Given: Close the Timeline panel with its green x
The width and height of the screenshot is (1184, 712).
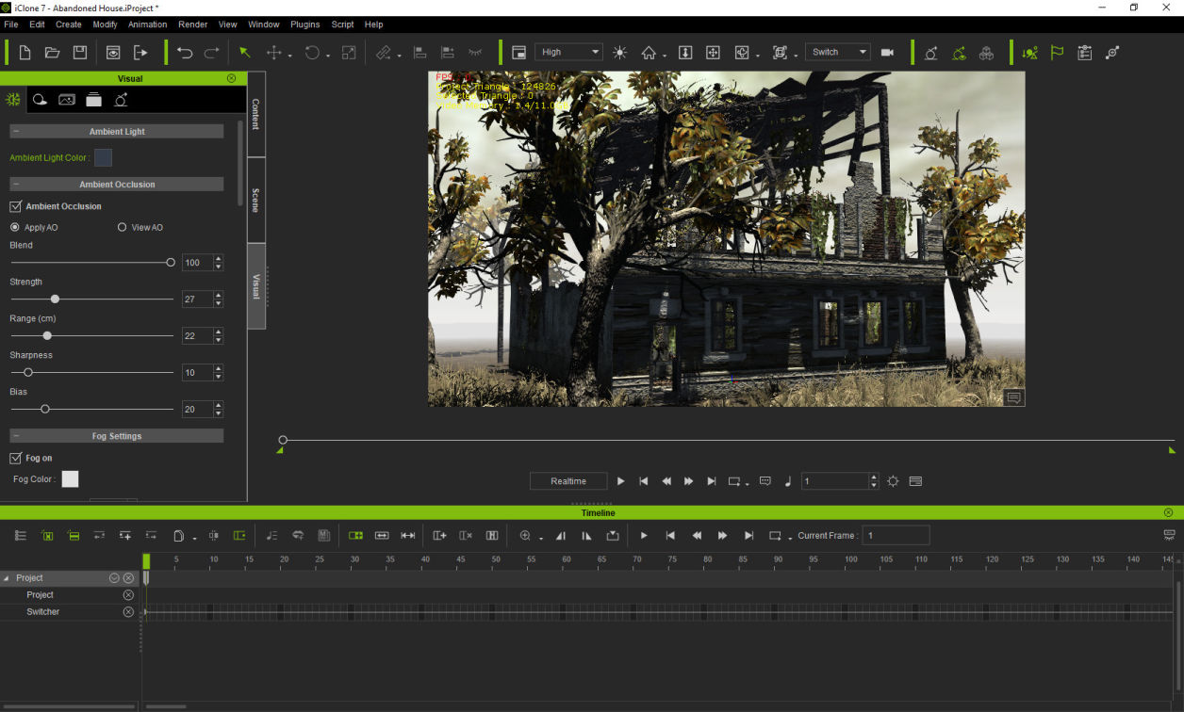Looking at the screenshot, I should click(x=1168, y=512).
